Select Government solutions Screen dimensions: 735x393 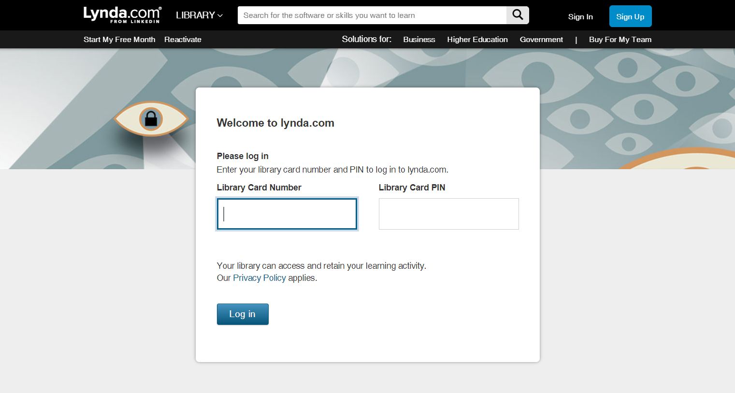pos(541,40)
